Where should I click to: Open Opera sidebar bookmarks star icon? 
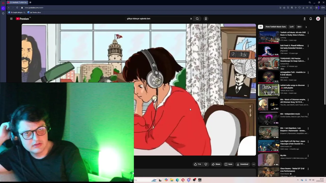3,13
